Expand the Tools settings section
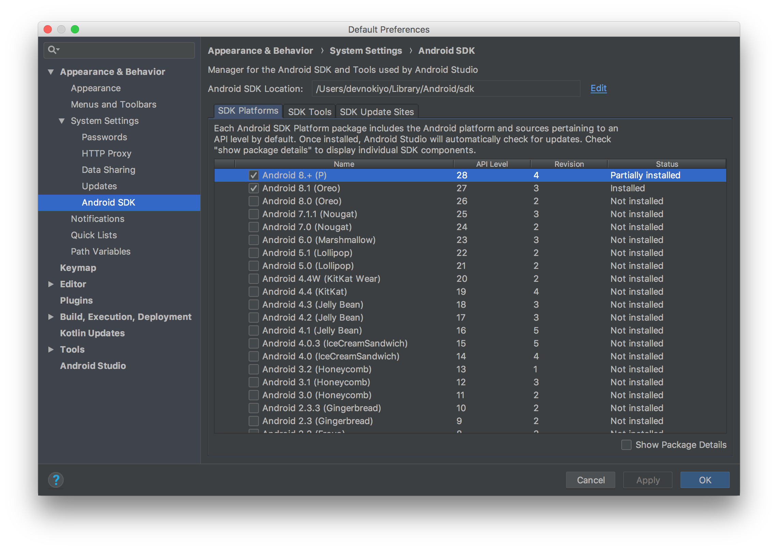The width and height of the screenshot is (778, 550). coord(51,350)
